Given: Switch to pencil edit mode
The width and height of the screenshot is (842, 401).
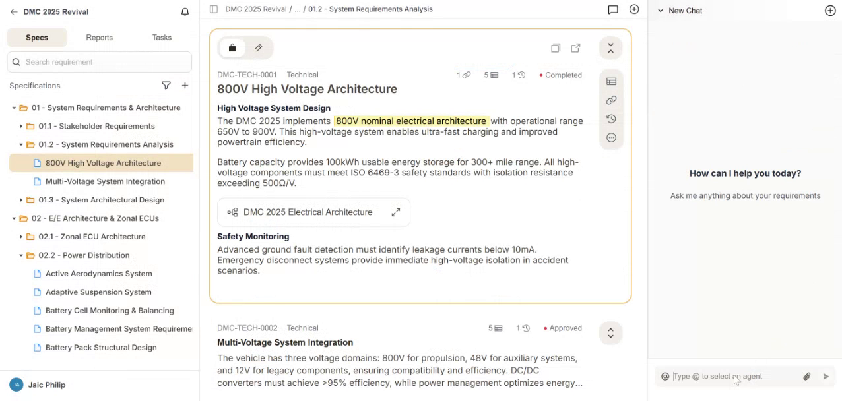Looking at the screenshot, I should [x=258, y=48].
